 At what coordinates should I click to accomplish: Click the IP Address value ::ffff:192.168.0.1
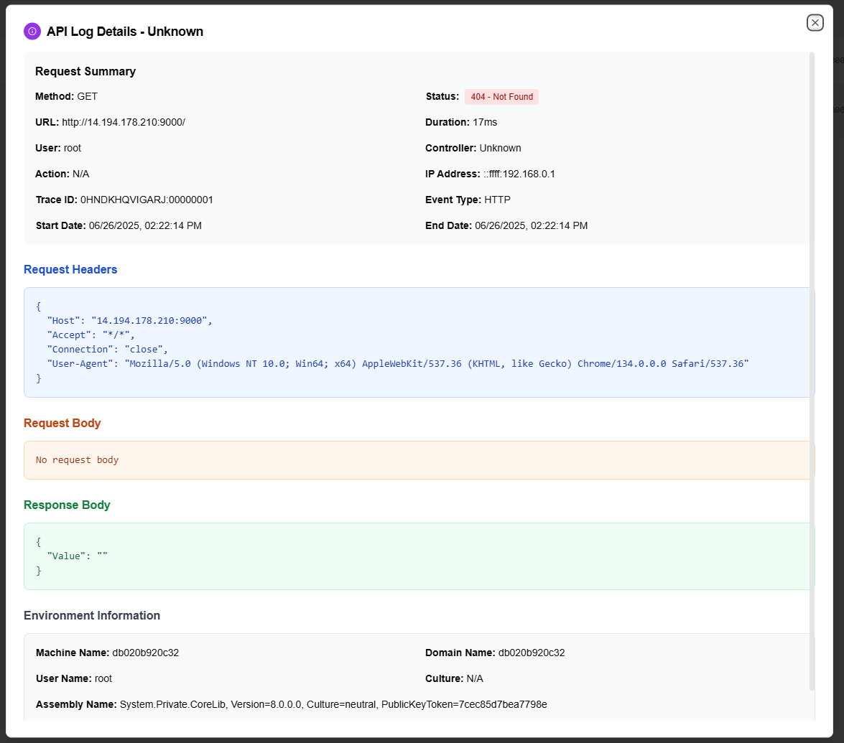point(519,174)
